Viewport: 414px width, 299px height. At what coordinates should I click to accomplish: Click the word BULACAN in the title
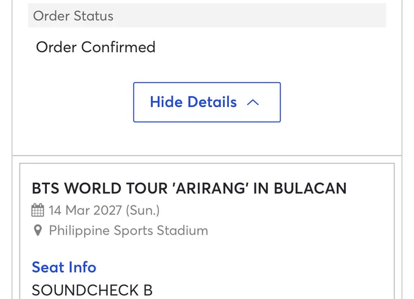pyautogui.click(x=310, y=188)
